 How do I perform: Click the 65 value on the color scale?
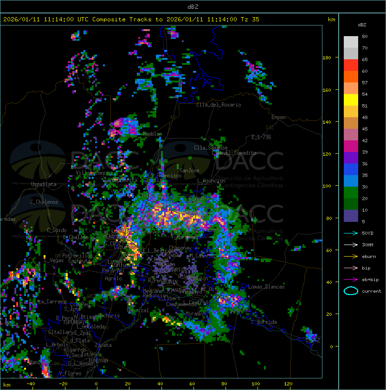(x=365, y=59)
